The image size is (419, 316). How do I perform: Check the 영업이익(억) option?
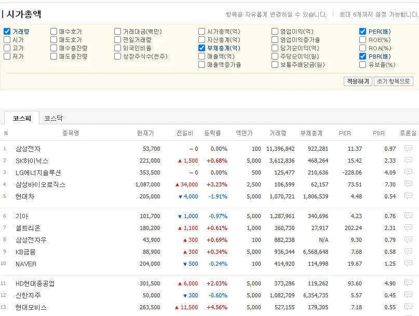coord(276,31)
